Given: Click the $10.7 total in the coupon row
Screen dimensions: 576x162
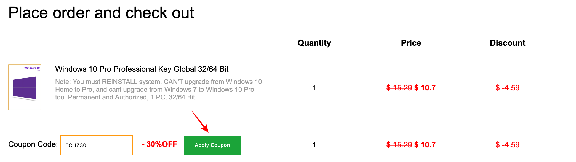Looking at the screenshot, I should 425,145.
